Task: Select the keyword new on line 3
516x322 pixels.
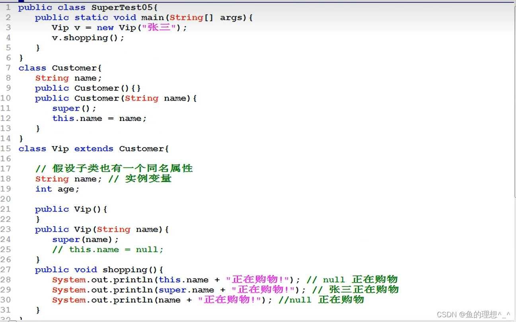Action: [105, 27]
